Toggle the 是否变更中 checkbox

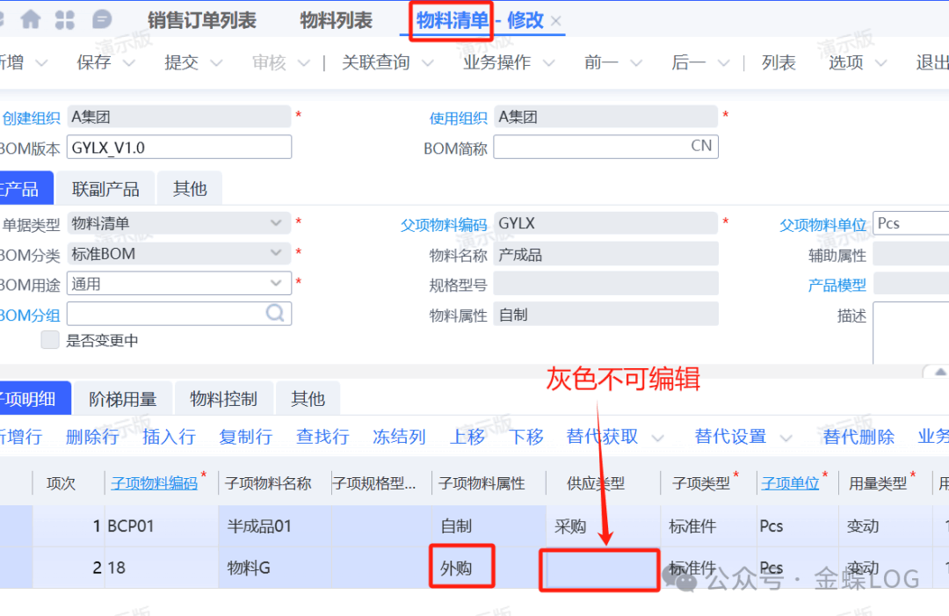pos(50,340)
